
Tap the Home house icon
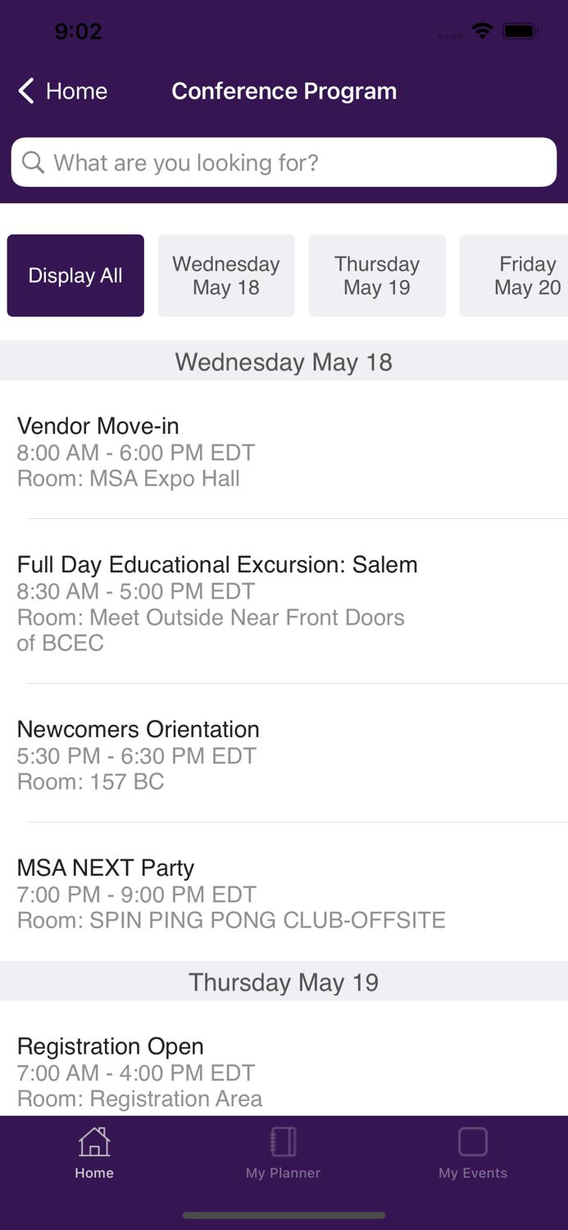click(94, 1141)
